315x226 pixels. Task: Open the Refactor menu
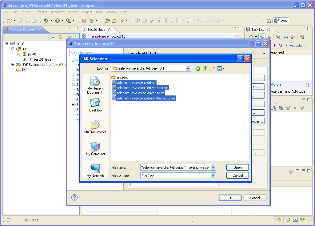pyautogui.click(x=41, y=12)
